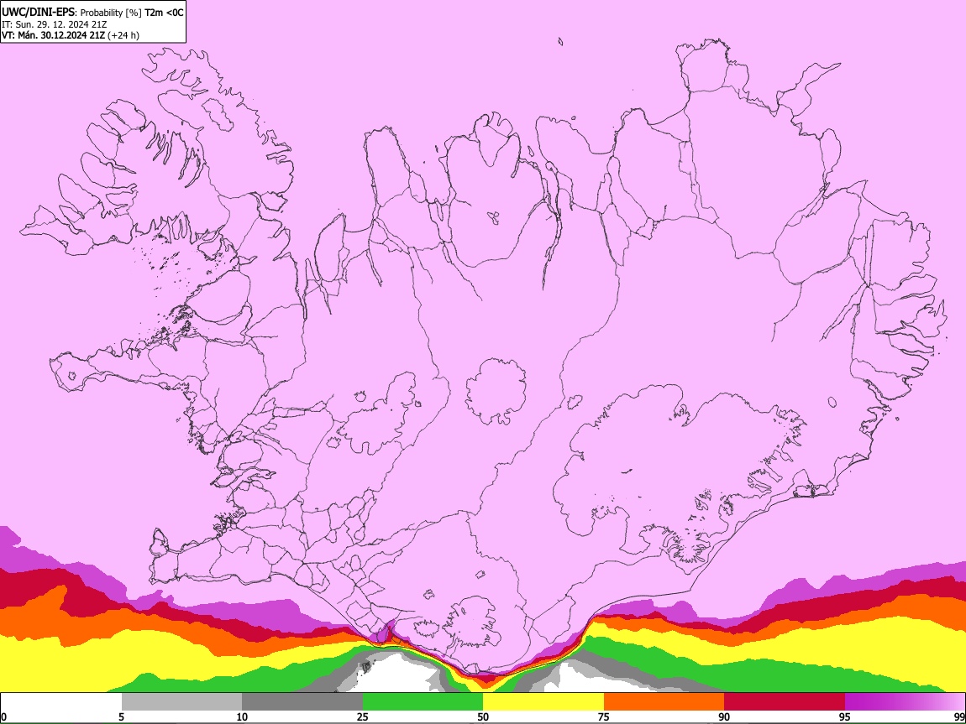
Task: Click the 'IT: Sun. 29. 12. 2024 21Z' line
Action: [55, 24]
